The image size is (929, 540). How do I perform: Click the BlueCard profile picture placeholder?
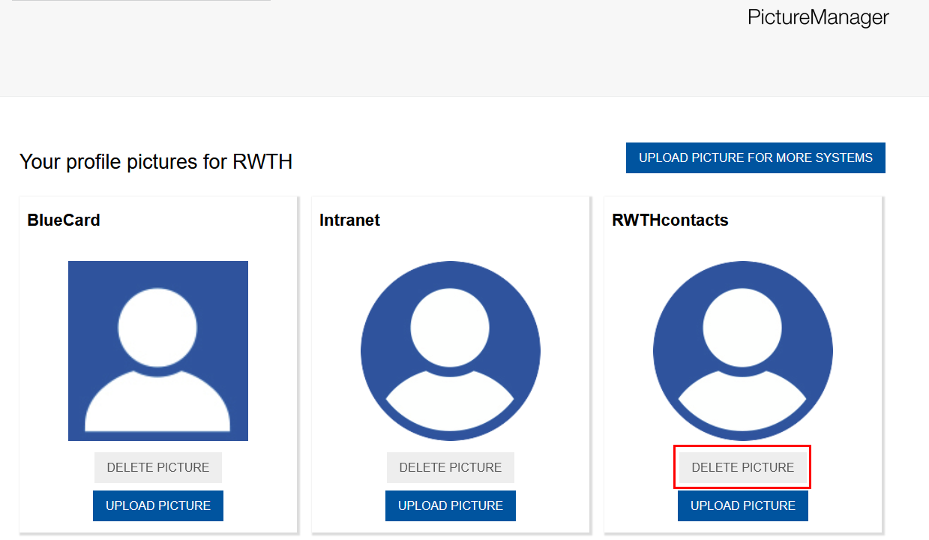157,349
